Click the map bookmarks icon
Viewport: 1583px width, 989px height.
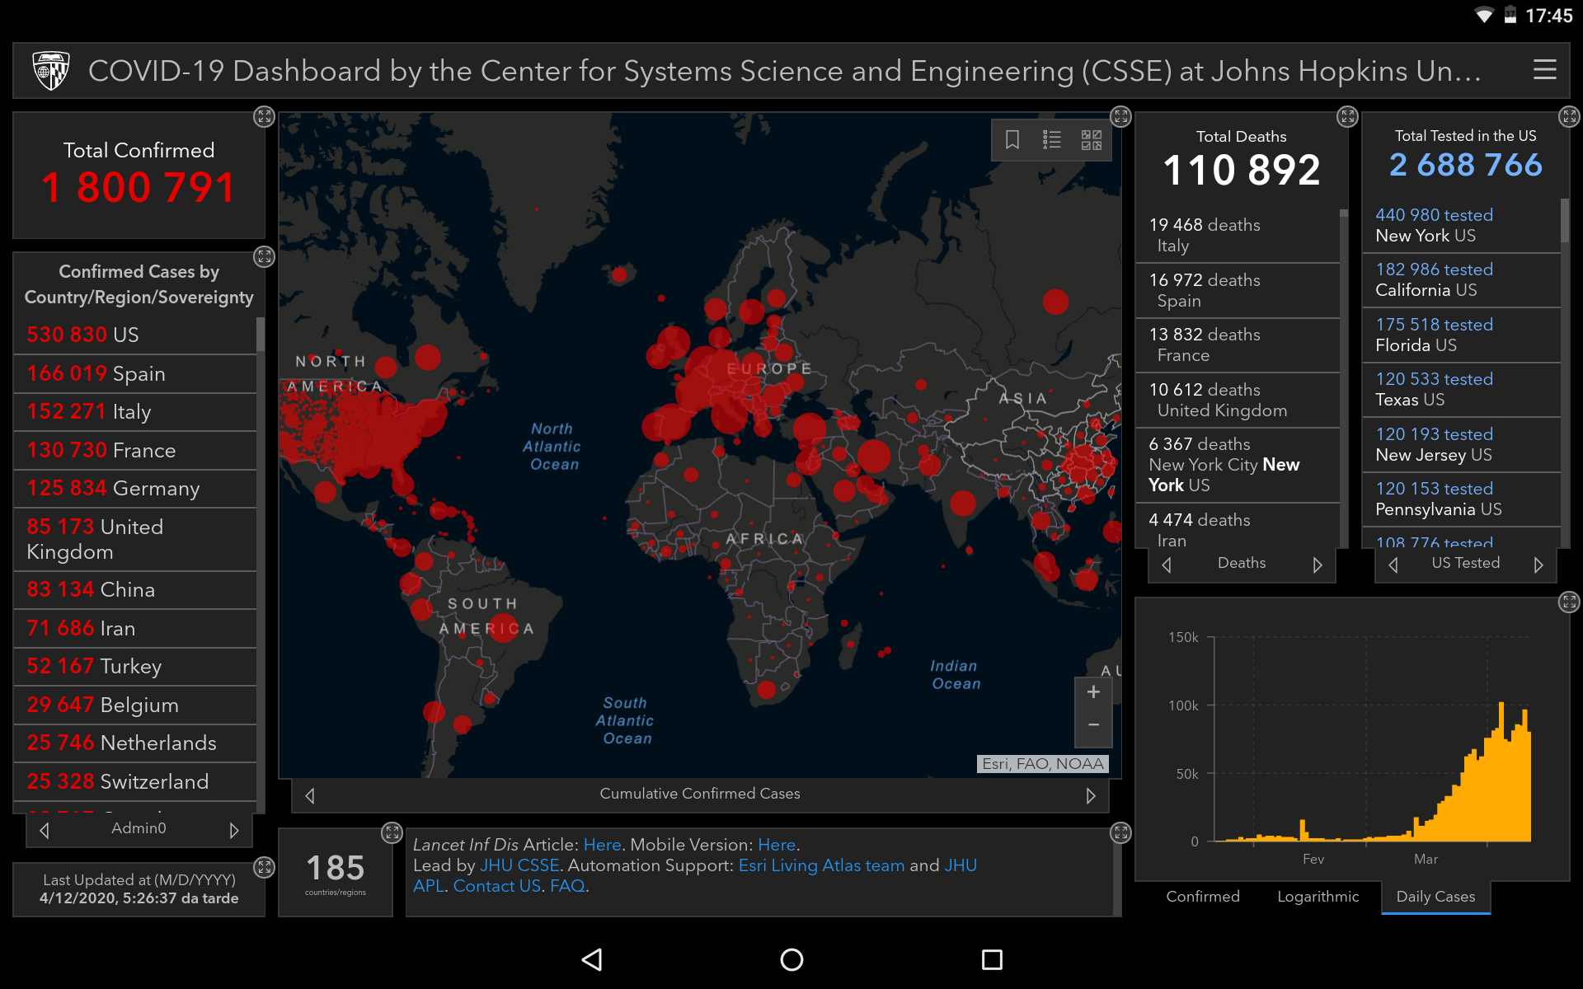pos(1012,139)
